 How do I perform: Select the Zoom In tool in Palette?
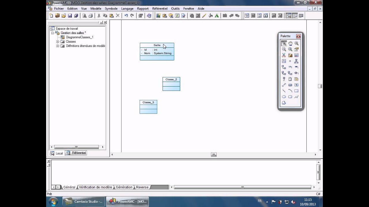(296, 43)
